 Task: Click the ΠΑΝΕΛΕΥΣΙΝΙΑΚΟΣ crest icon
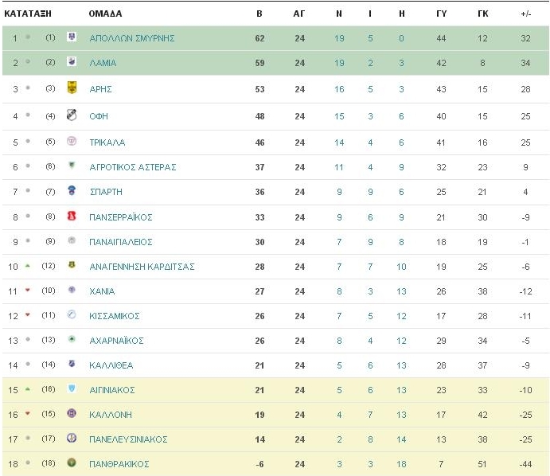(x=72, y=438)
